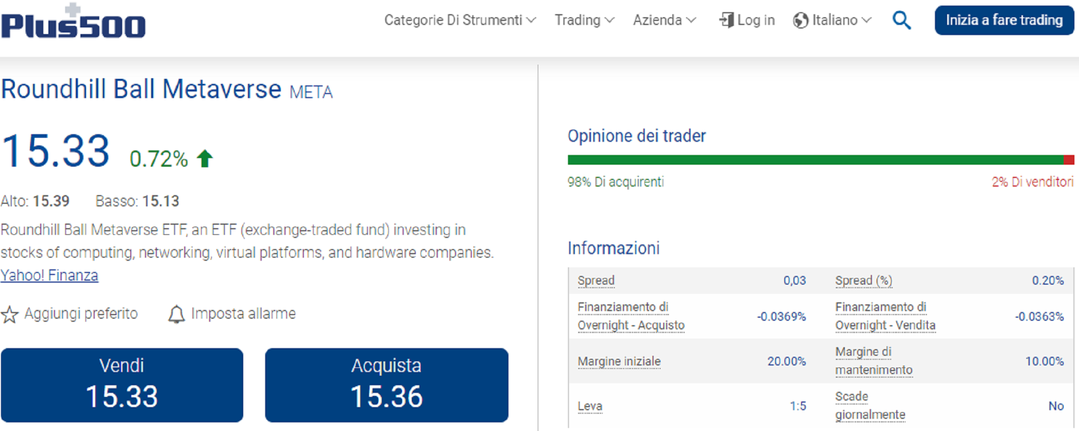
Task: Click the globe icon next to Italiano
Action: click(801, 20)
